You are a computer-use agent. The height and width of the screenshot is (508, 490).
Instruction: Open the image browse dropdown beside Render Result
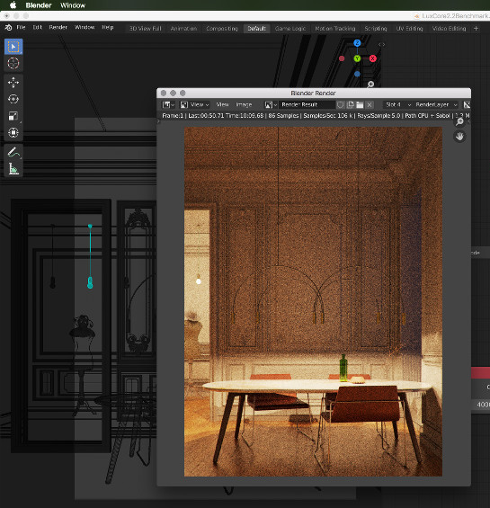pos(271,104)
